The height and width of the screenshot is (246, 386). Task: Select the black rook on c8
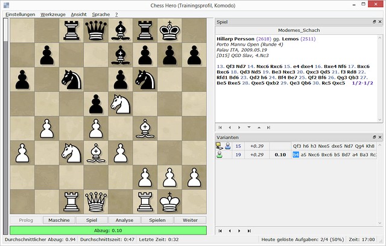pos(71,31)
